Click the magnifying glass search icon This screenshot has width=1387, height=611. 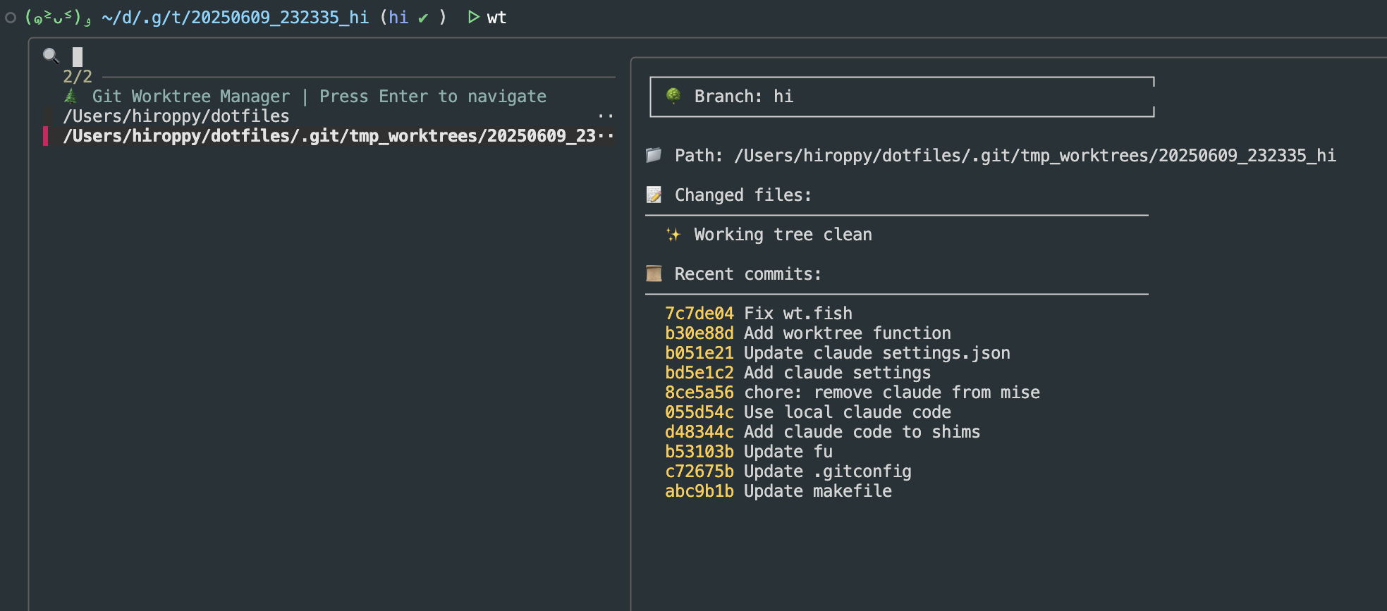(x=51, y=56)
